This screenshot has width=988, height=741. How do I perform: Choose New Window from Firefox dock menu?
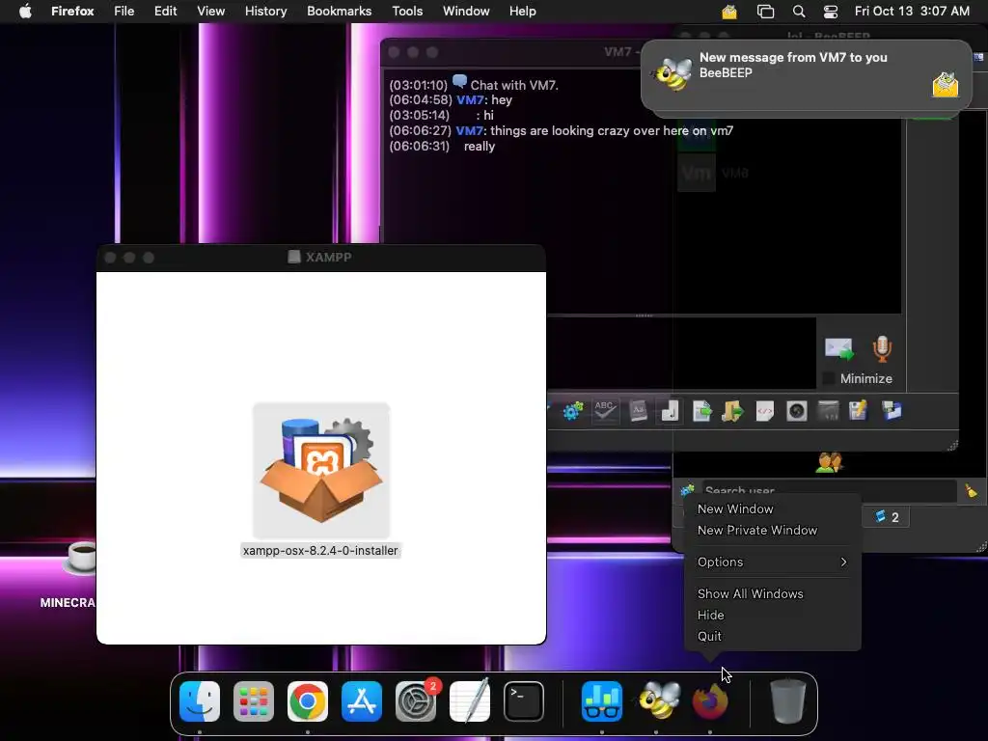click(x=734, y=509)
